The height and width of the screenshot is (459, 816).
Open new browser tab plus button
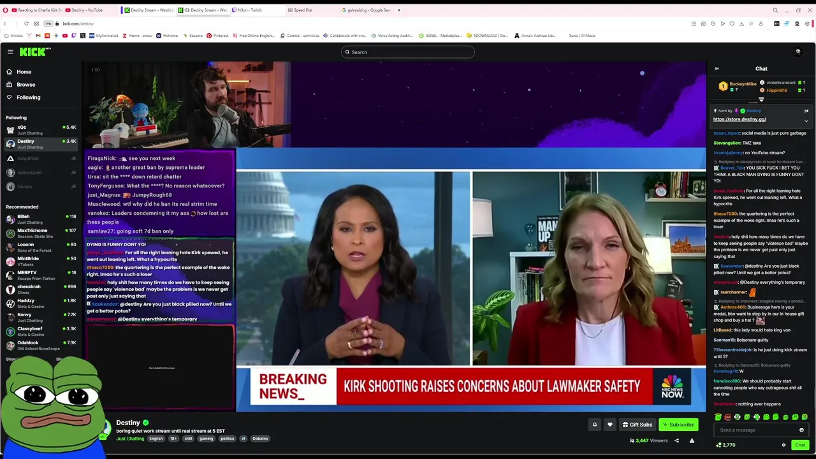[x=399, y=10]
